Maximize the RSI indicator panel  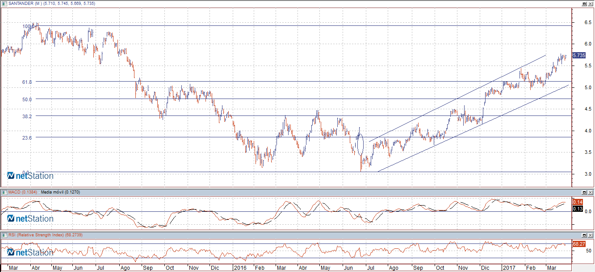point(584,235)
